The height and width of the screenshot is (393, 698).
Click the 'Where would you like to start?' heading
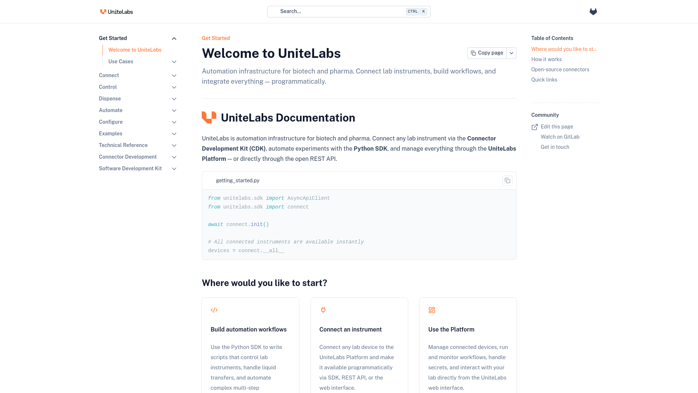264,283
